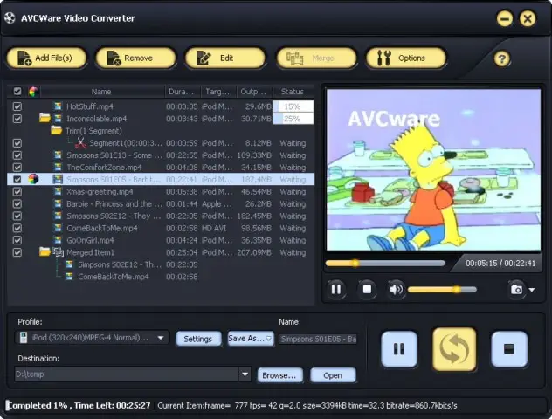Open the snapshot dropdown arrow
Viewport: 552px width, 419px height.
(x=532, y=290)
